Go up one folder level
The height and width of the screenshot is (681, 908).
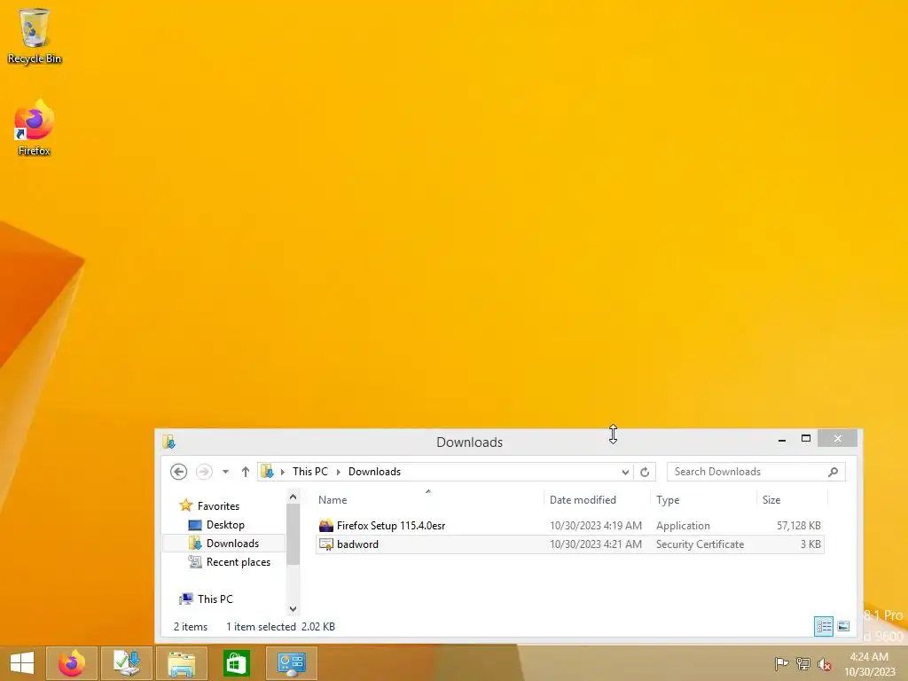coord(245,472)
